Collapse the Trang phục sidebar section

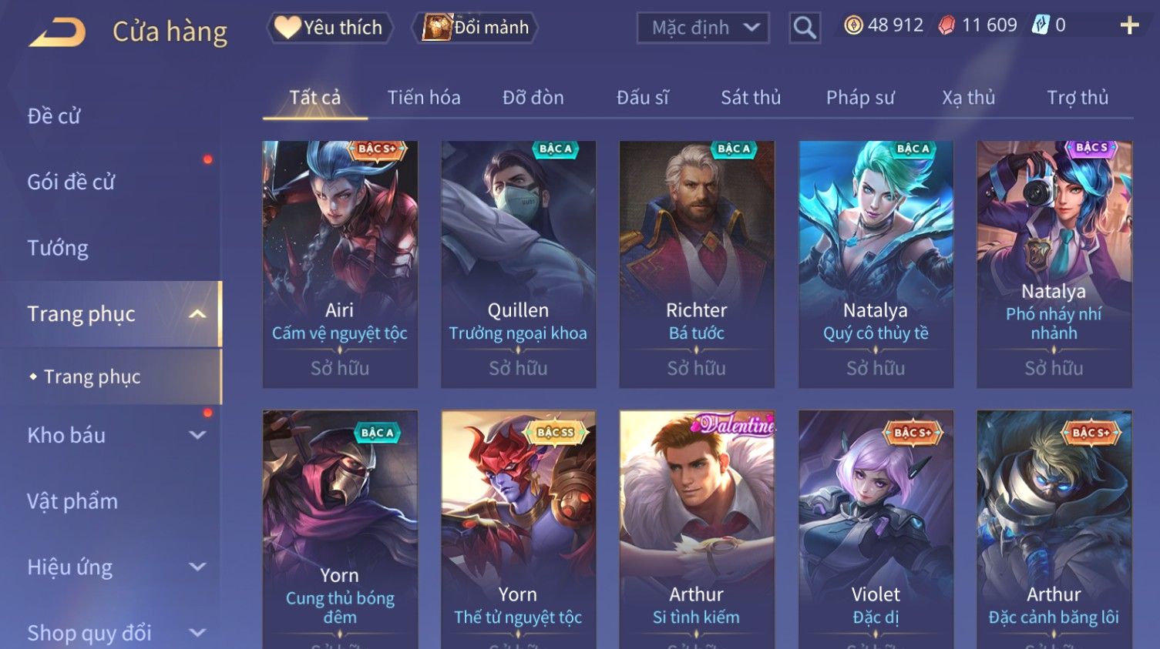pyautogui.click(x=197, y=314)
